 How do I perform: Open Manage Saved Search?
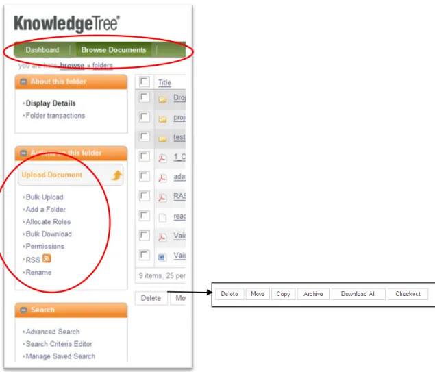tap(60, 356)
